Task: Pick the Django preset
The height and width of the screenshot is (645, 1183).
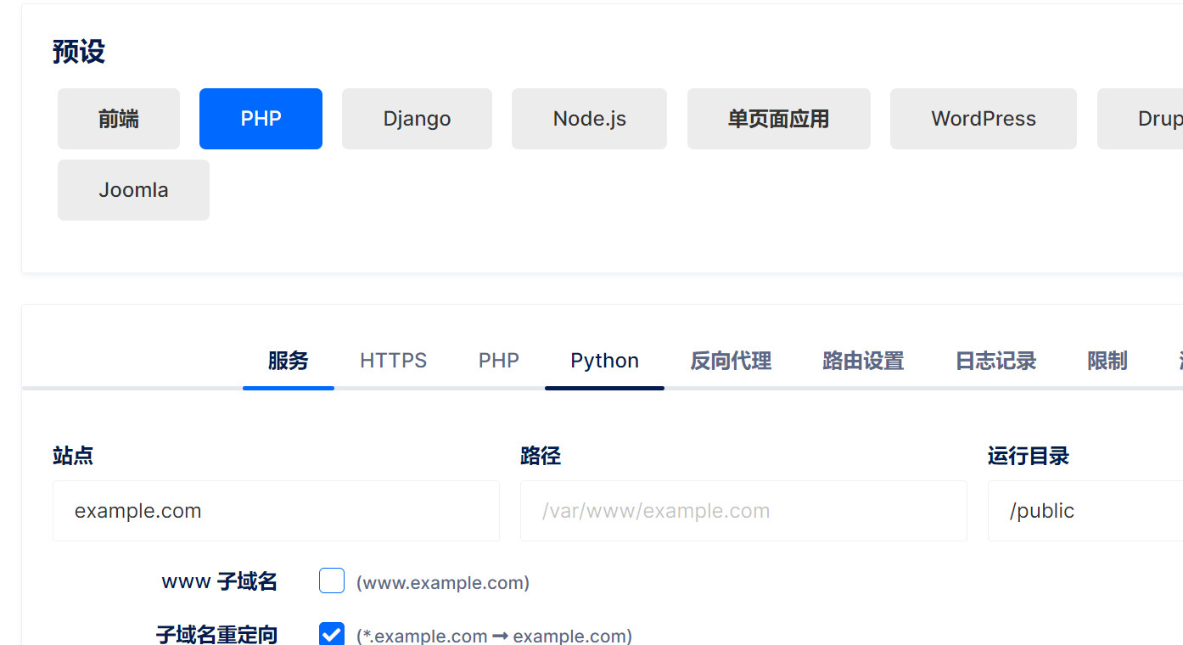Action: click(417, 119)
